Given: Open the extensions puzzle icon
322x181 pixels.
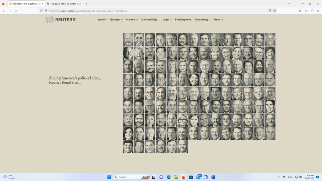Looking at the screenshot, I should [x=312, y=11].
